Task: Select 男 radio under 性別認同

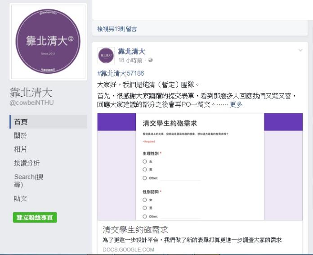Action: 145,208
